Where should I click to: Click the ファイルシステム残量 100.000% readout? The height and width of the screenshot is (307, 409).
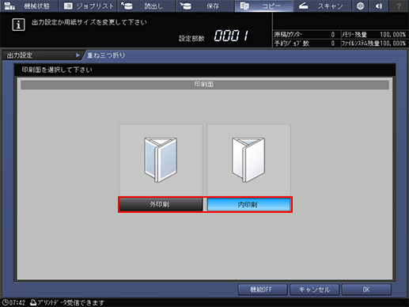[x=392, y=44]
